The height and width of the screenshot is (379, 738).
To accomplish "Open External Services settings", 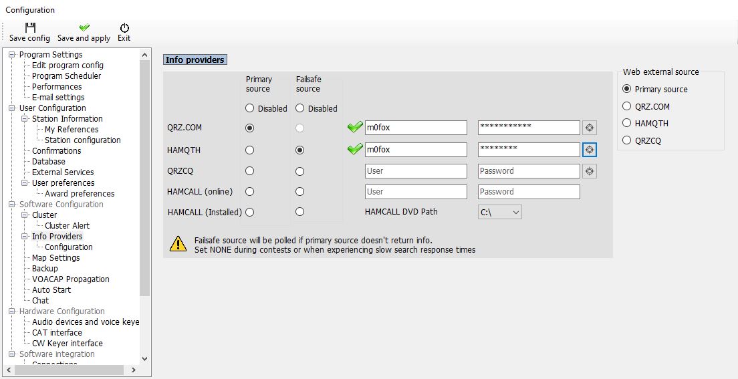I will click(63, 172).
